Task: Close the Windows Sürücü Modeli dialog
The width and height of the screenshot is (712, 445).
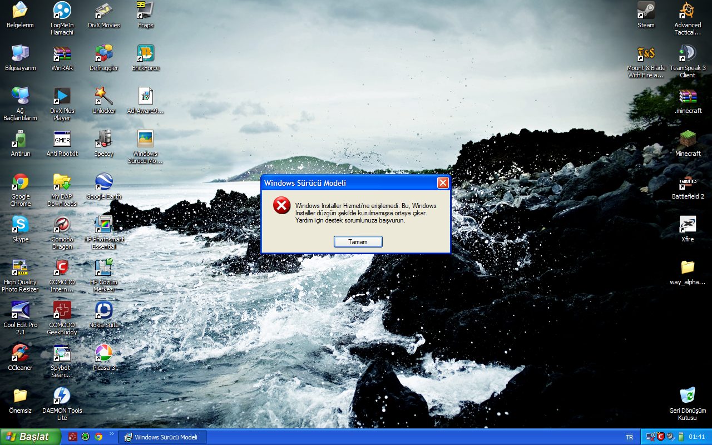Action: point(443,183)
